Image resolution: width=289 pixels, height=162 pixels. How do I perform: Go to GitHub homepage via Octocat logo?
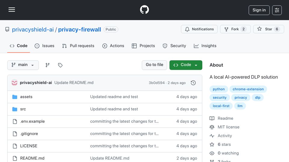coord(144,10)
